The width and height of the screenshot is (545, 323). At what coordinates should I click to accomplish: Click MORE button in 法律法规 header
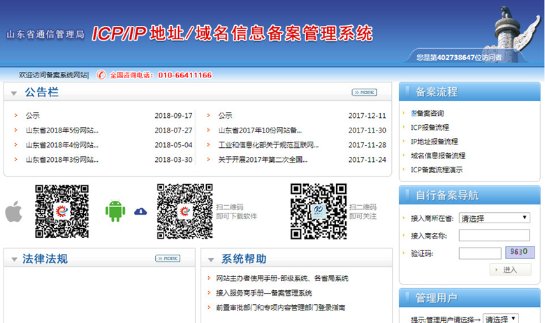pyautogui.click(x=168, y=259)
